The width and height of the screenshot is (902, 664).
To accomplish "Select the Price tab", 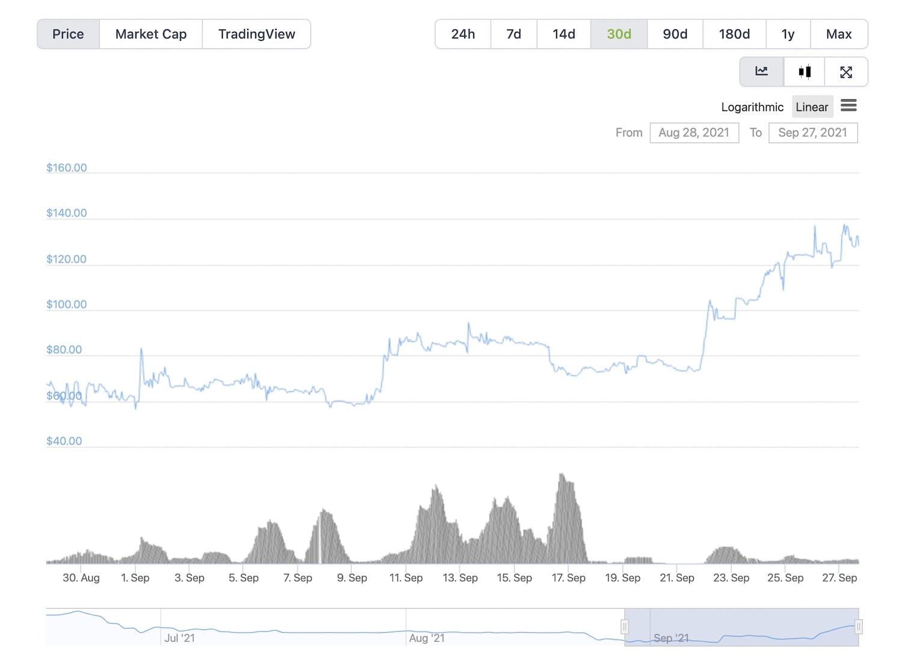I will 68,34.
